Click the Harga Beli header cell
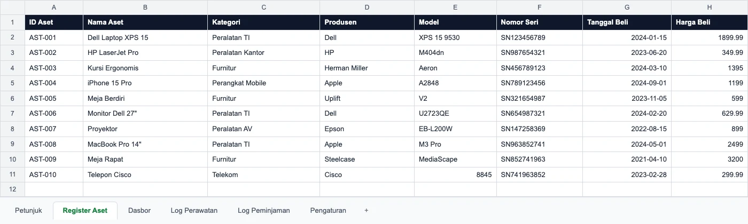 [x=710, y=22]
